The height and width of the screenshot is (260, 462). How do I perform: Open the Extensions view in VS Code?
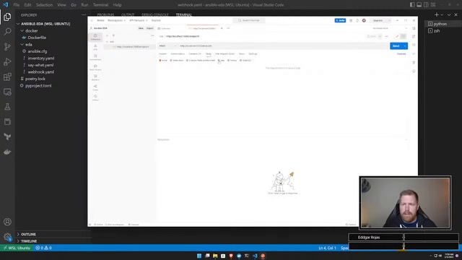(7, 77)
